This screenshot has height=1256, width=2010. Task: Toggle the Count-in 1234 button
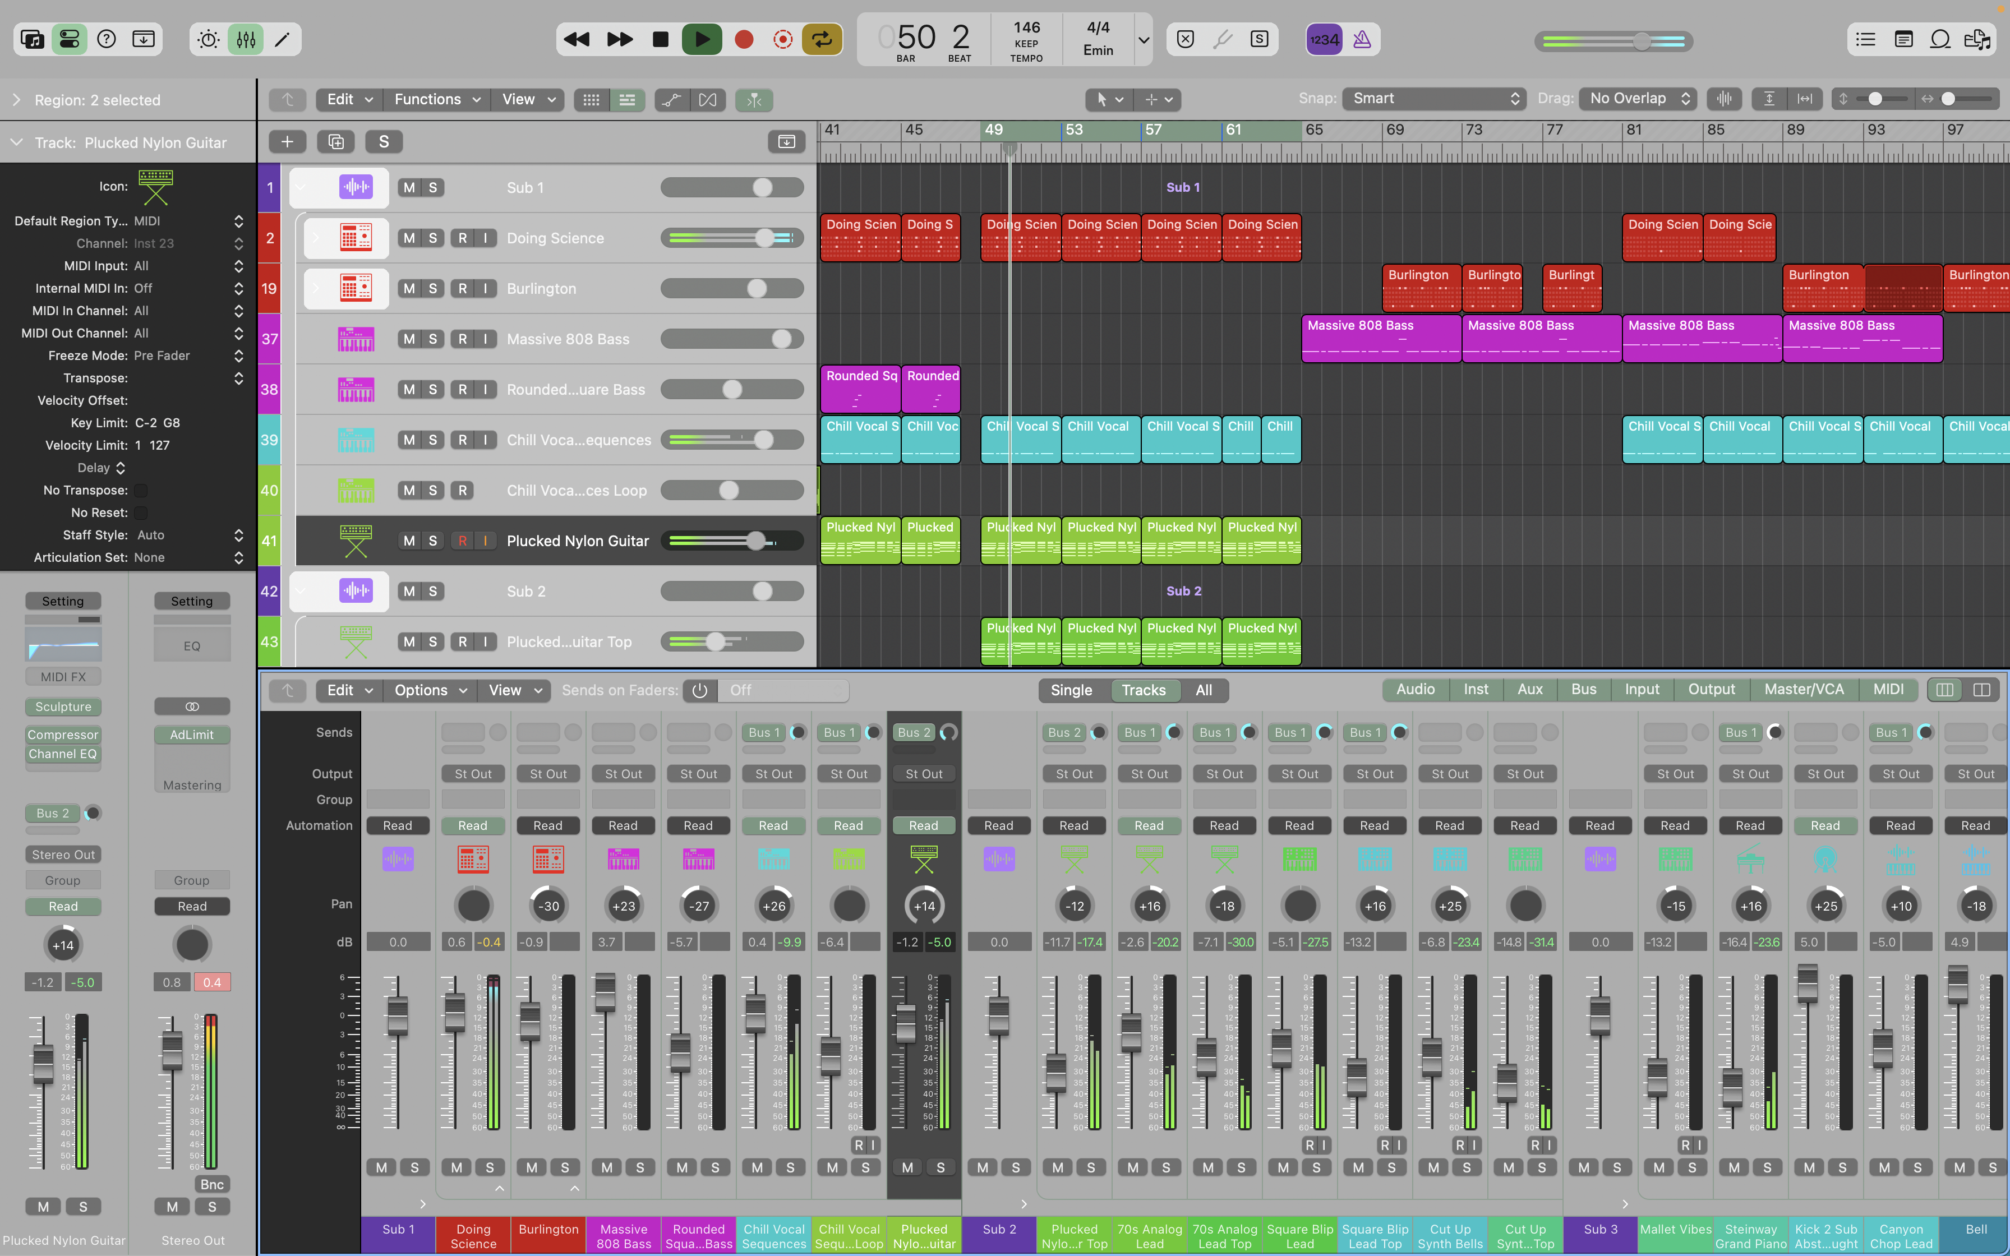tap(1324, 39)
